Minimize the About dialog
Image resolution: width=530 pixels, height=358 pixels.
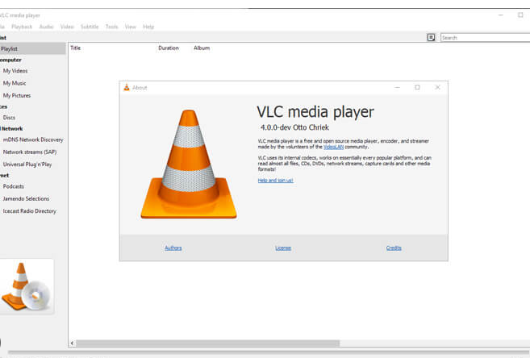click(398, 87)
